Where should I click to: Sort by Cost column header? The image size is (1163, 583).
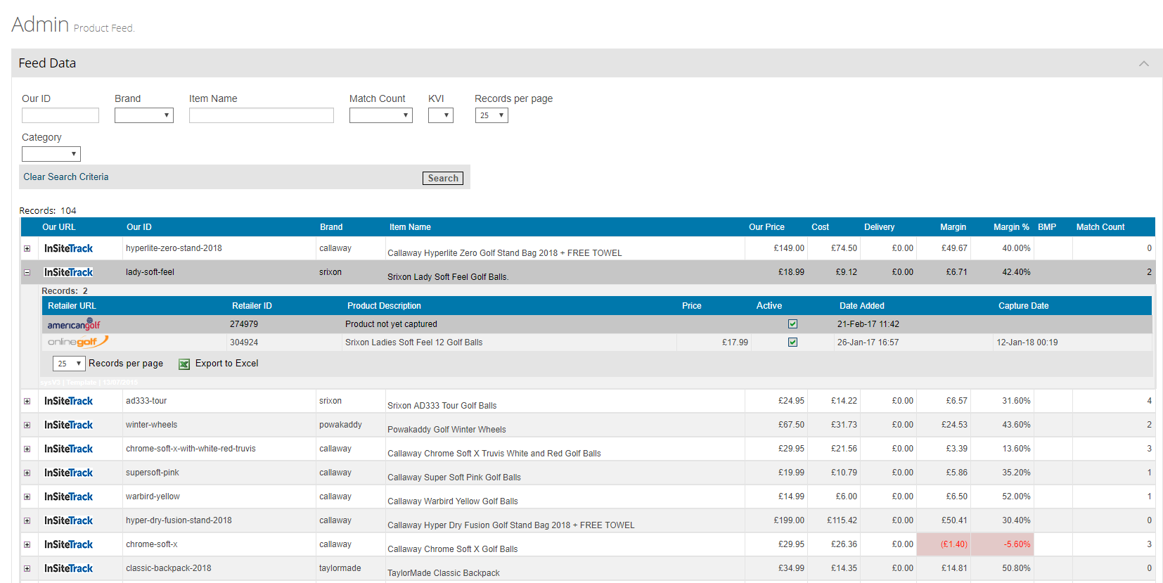click(820, 227)
